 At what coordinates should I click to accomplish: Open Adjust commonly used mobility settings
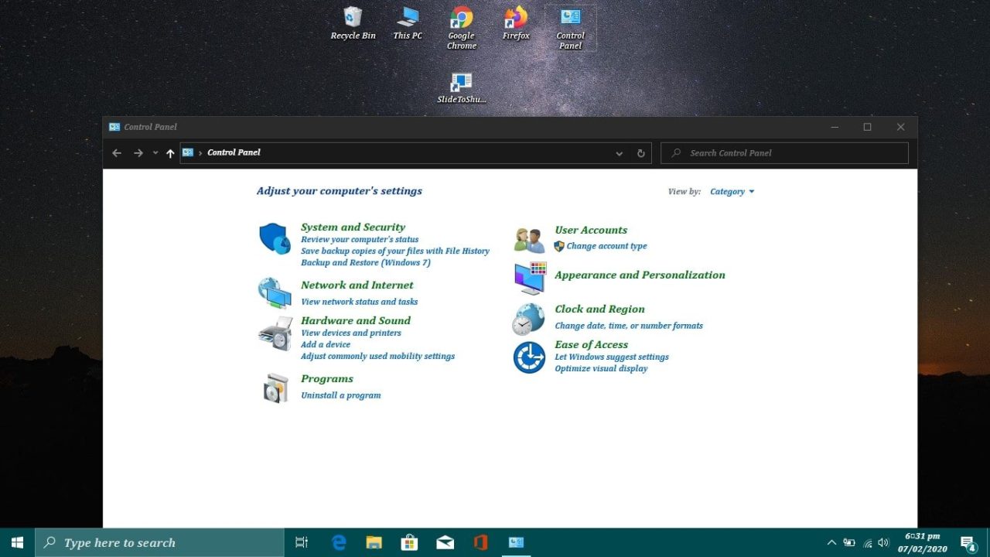[x=377, y=357]
